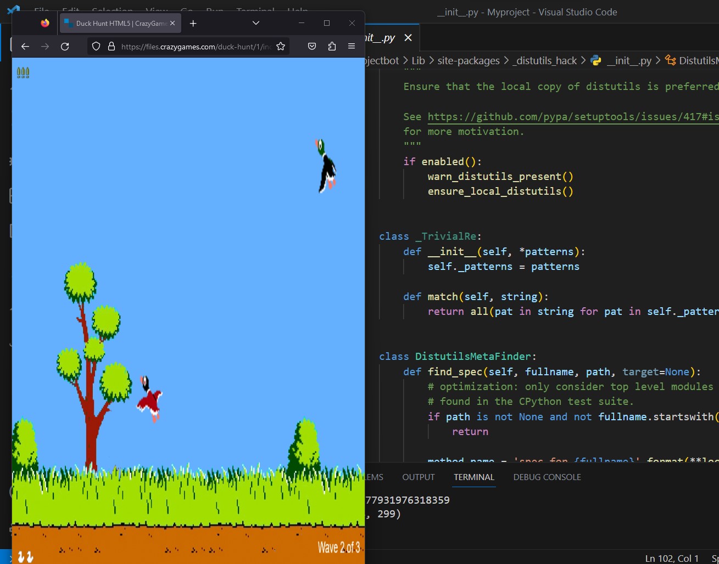Shoot the black duck flying upper right
The height and width of the screenshot is (564, 719).
(x=326, y=166)
